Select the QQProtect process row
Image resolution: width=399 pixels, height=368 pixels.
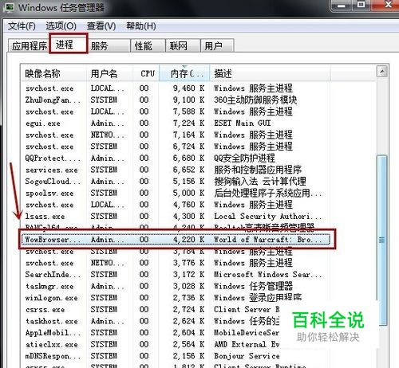tap(176, 158)
